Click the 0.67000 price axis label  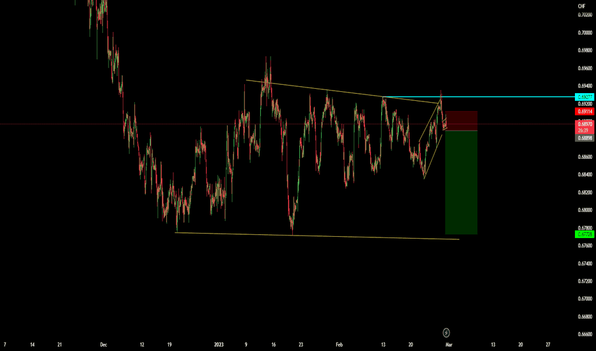click(585, 299)
